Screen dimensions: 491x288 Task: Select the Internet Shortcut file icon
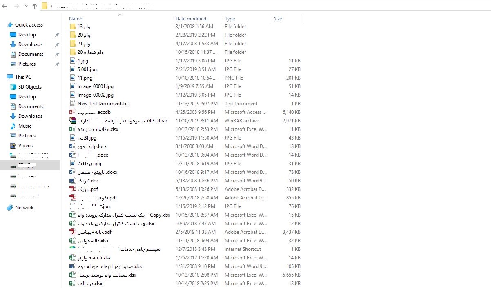click(73, 249)
